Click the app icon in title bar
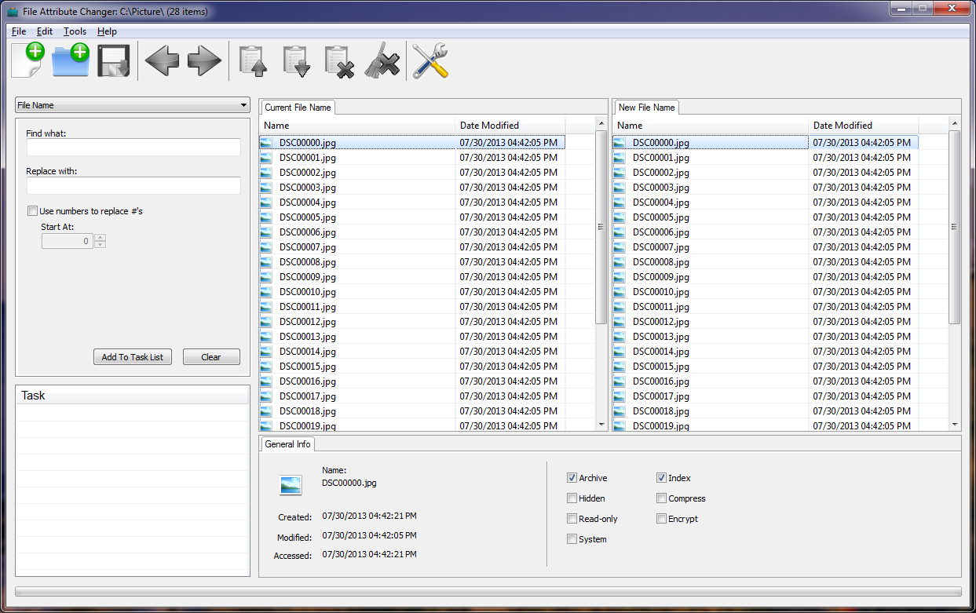976x613 pixels. 12,11
